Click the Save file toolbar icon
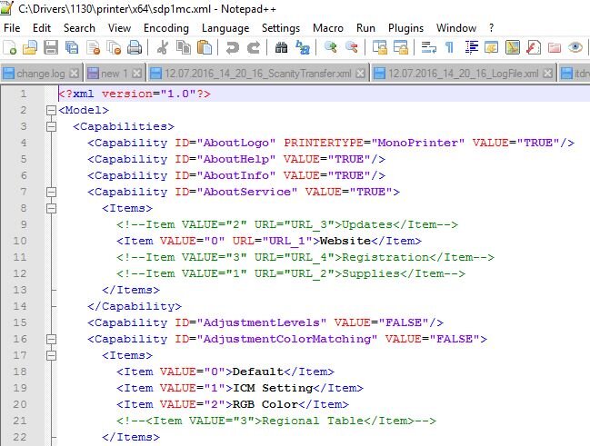Viewport: 590px width, 446px height. click(51, 47)
